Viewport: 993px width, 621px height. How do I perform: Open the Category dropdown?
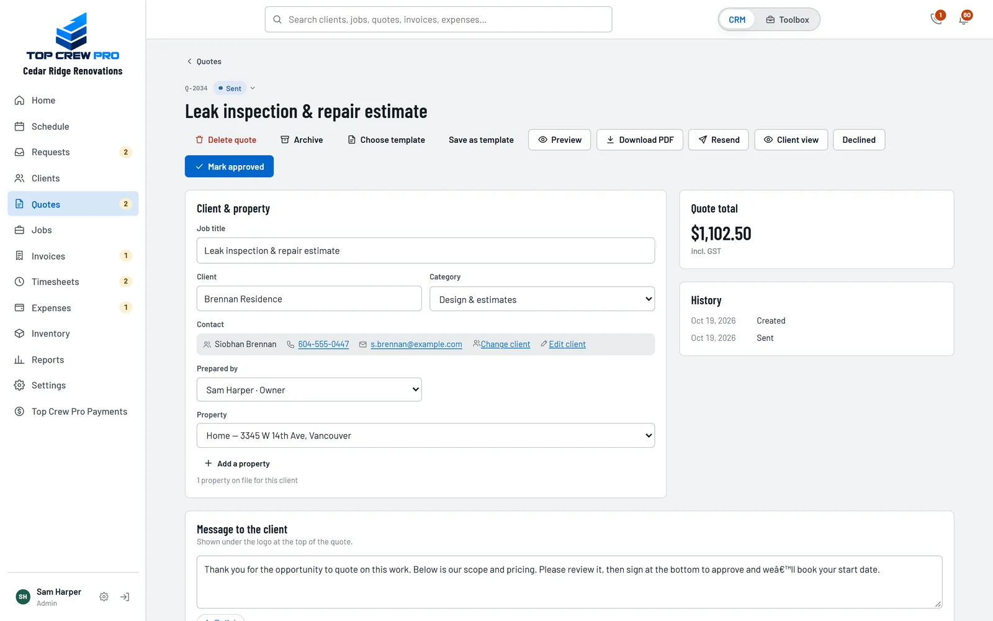(x=542, y=299)
